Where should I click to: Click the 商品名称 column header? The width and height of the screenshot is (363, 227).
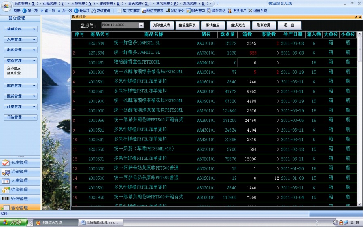click(154, 34)
